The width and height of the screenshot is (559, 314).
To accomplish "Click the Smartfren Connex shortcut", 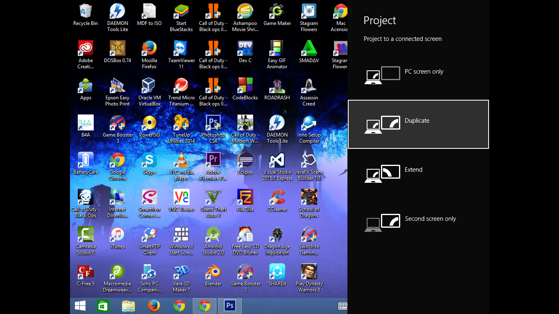I will pyautogui.click(x=149, y=204).
